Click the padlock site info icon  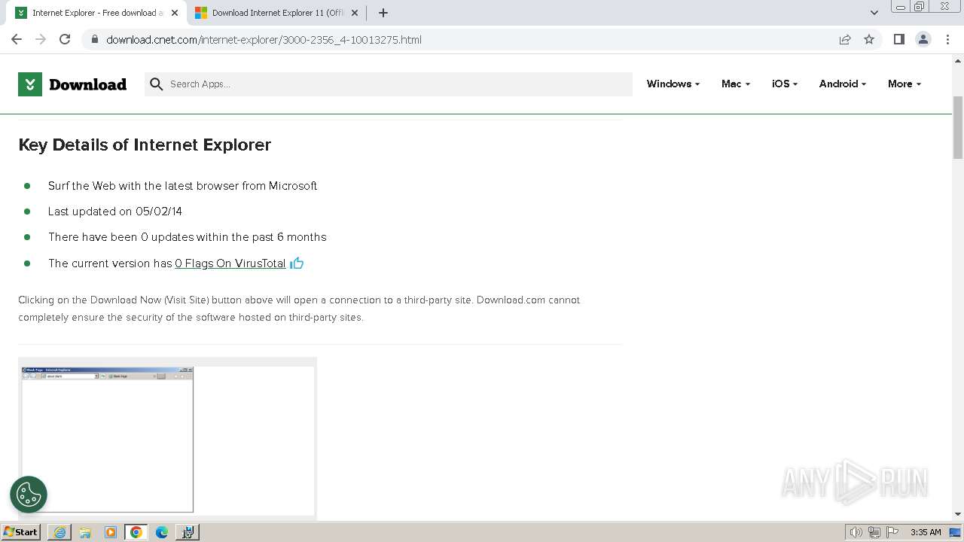95,39
